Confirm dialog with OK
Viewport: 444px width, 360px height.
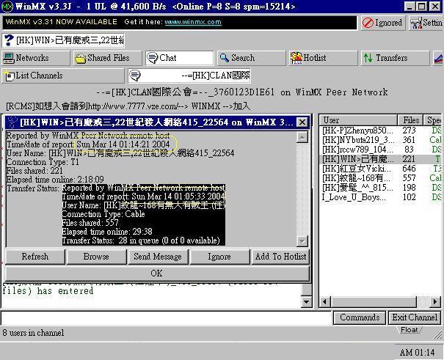[157, 273]
